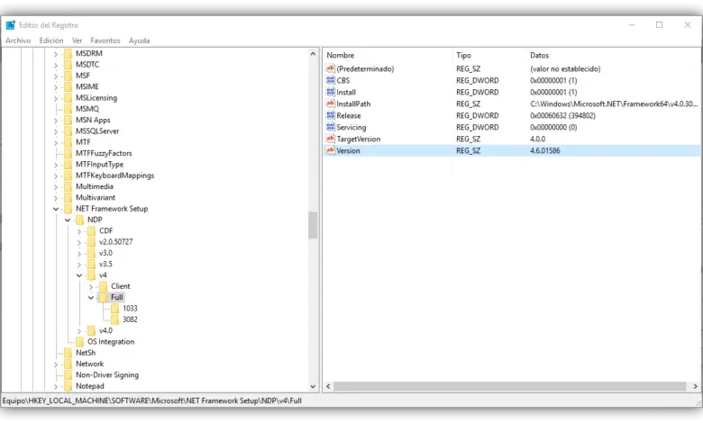Click the DWORD icon next to Release
Viewport: 703px width, 423px height.
coord(331,115)
